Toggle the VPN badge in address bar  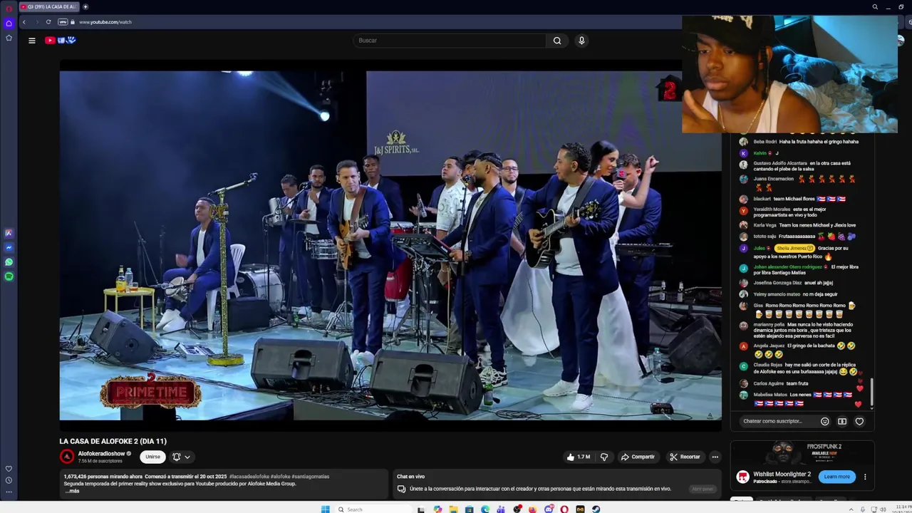63,22
